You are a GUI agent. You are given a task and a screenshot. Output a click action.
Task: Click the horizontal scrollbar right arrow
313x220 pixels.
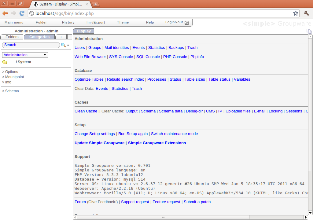pos(306,218)
